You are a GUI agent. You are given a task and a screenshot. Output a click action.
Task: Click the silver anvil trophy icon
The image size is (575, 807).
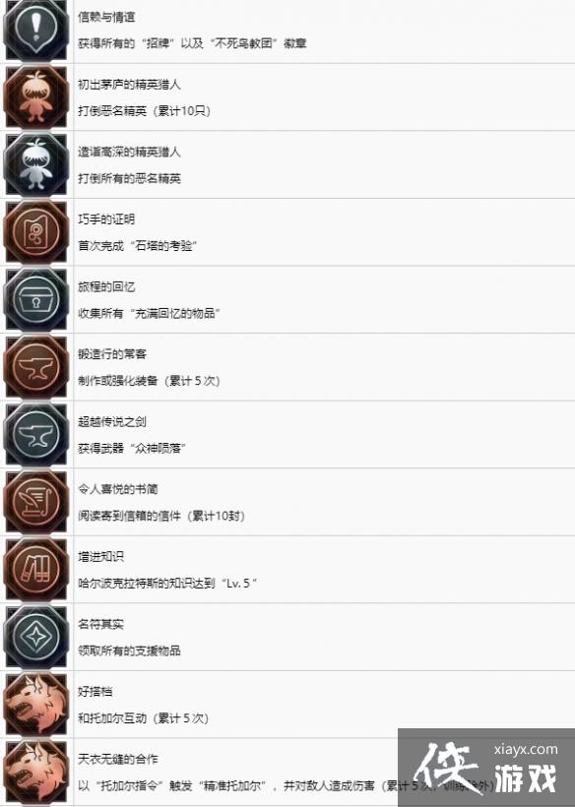tap(36, 434)
